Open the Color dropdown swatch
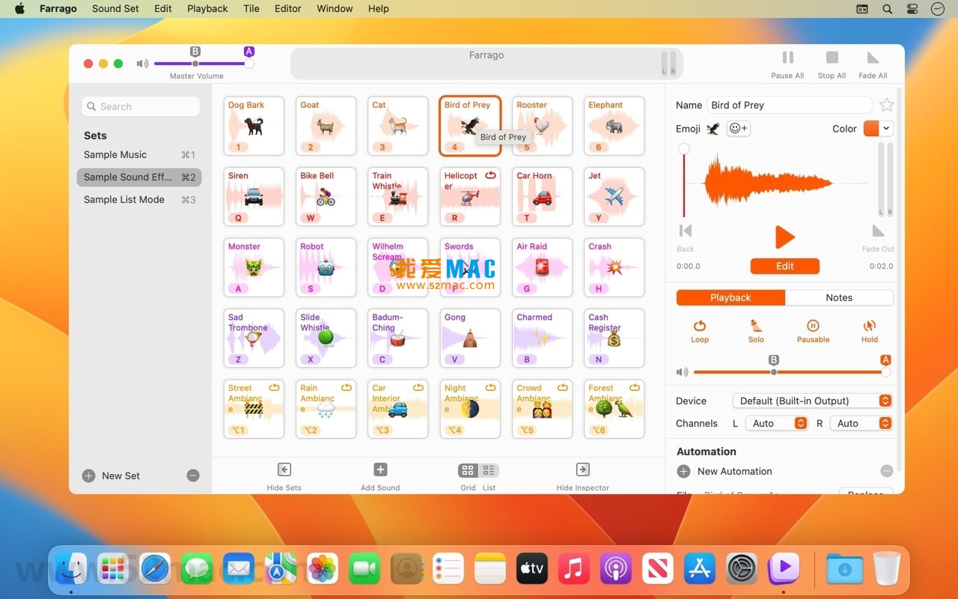The height and width of the screenshot is (599, 958). pos(879,129)
